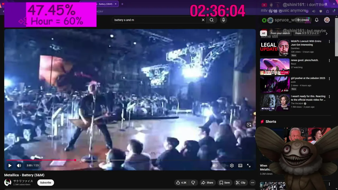
Task: Subscribe to サクリファイス channel
Action: tap(45, 183)
